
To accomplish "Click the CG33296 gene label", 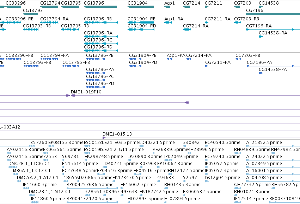I will [16, 3].
